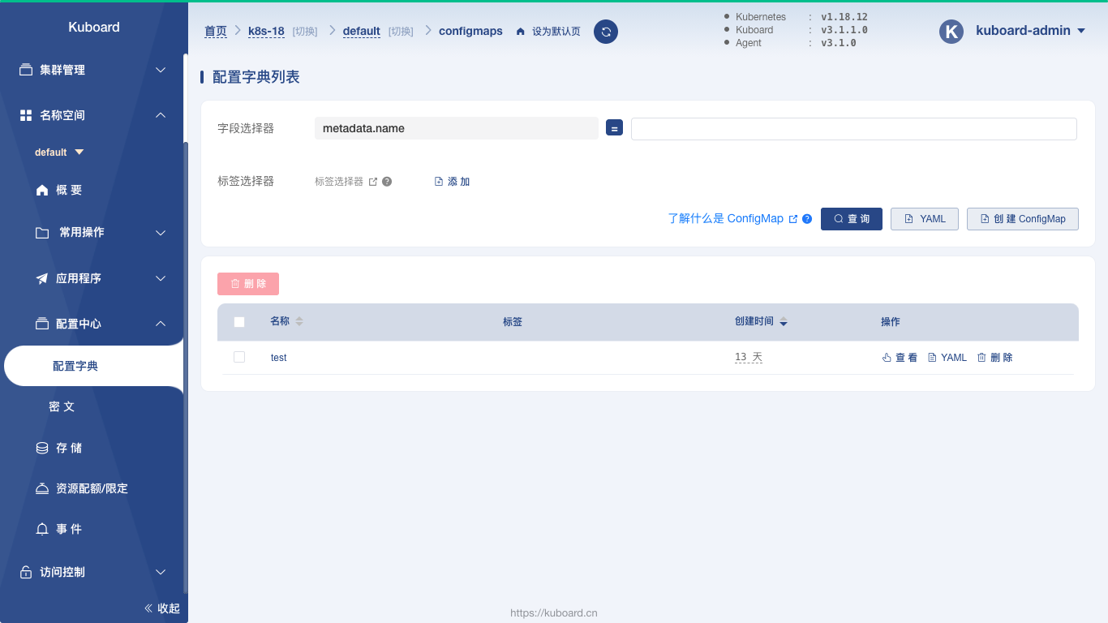Click k8s-18 cluster breadcrumb link
The image size is (1108, 623).
point(266,31)
